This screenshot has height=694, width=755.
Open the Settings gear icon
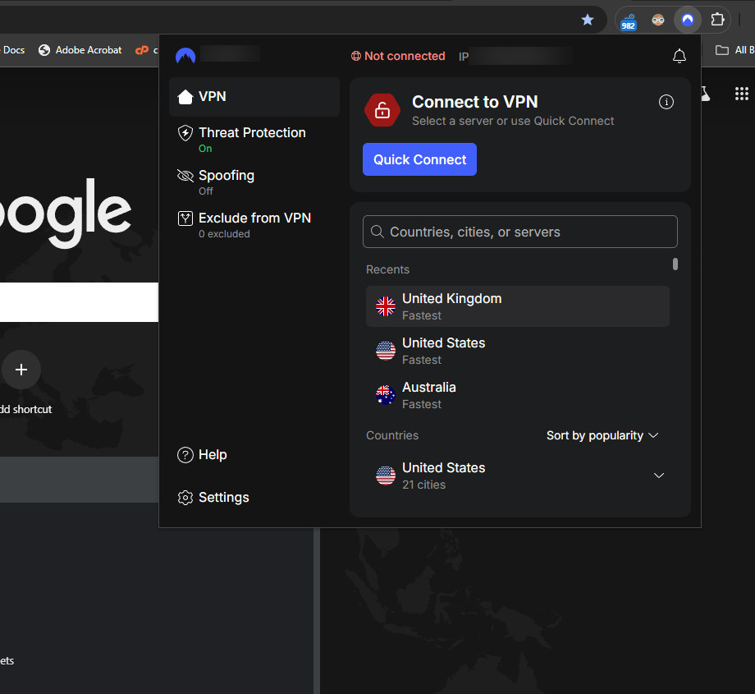point(185,497)
